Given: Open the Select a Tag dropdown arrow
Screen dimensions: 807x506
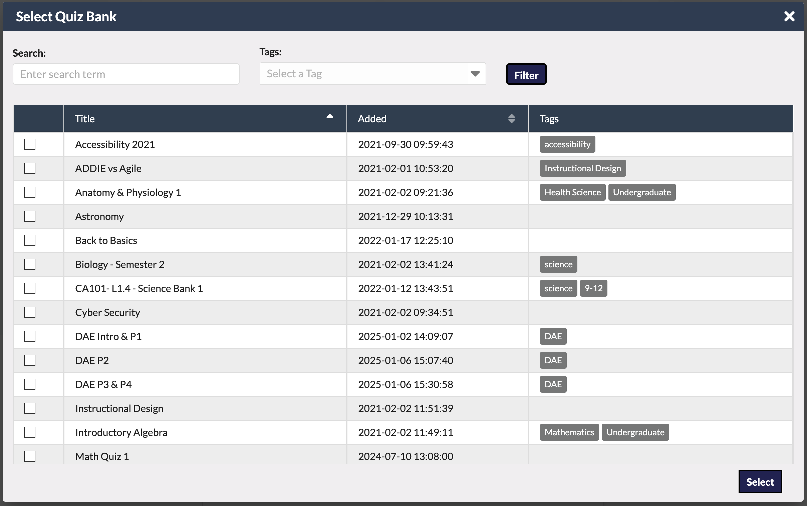Looking at the screenshot, I should pyautogui.click(x=475, y=74).
